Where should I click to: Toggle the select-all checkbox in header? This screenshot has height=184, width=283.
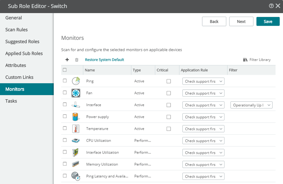tap(65, 70)
